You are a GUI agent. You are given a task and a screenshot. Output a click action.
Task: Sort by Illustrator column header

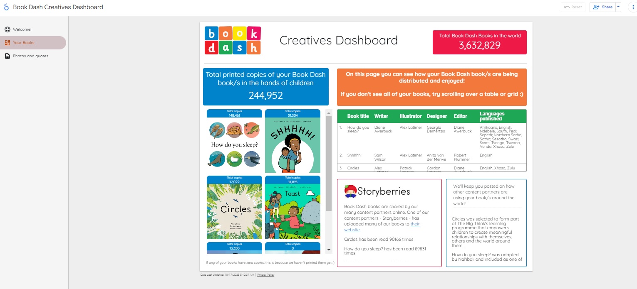(x=411, y=116)
